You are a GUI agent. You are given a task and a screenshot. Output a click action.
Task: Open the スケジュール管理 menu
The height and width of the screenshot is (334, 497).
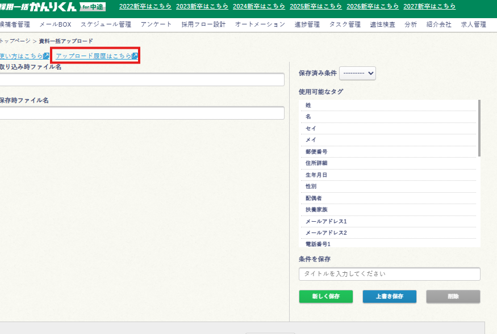(x=106, y=24)
